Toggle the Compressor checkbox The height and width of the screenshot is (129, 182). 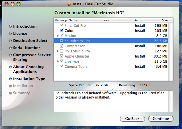coord(62,46)
